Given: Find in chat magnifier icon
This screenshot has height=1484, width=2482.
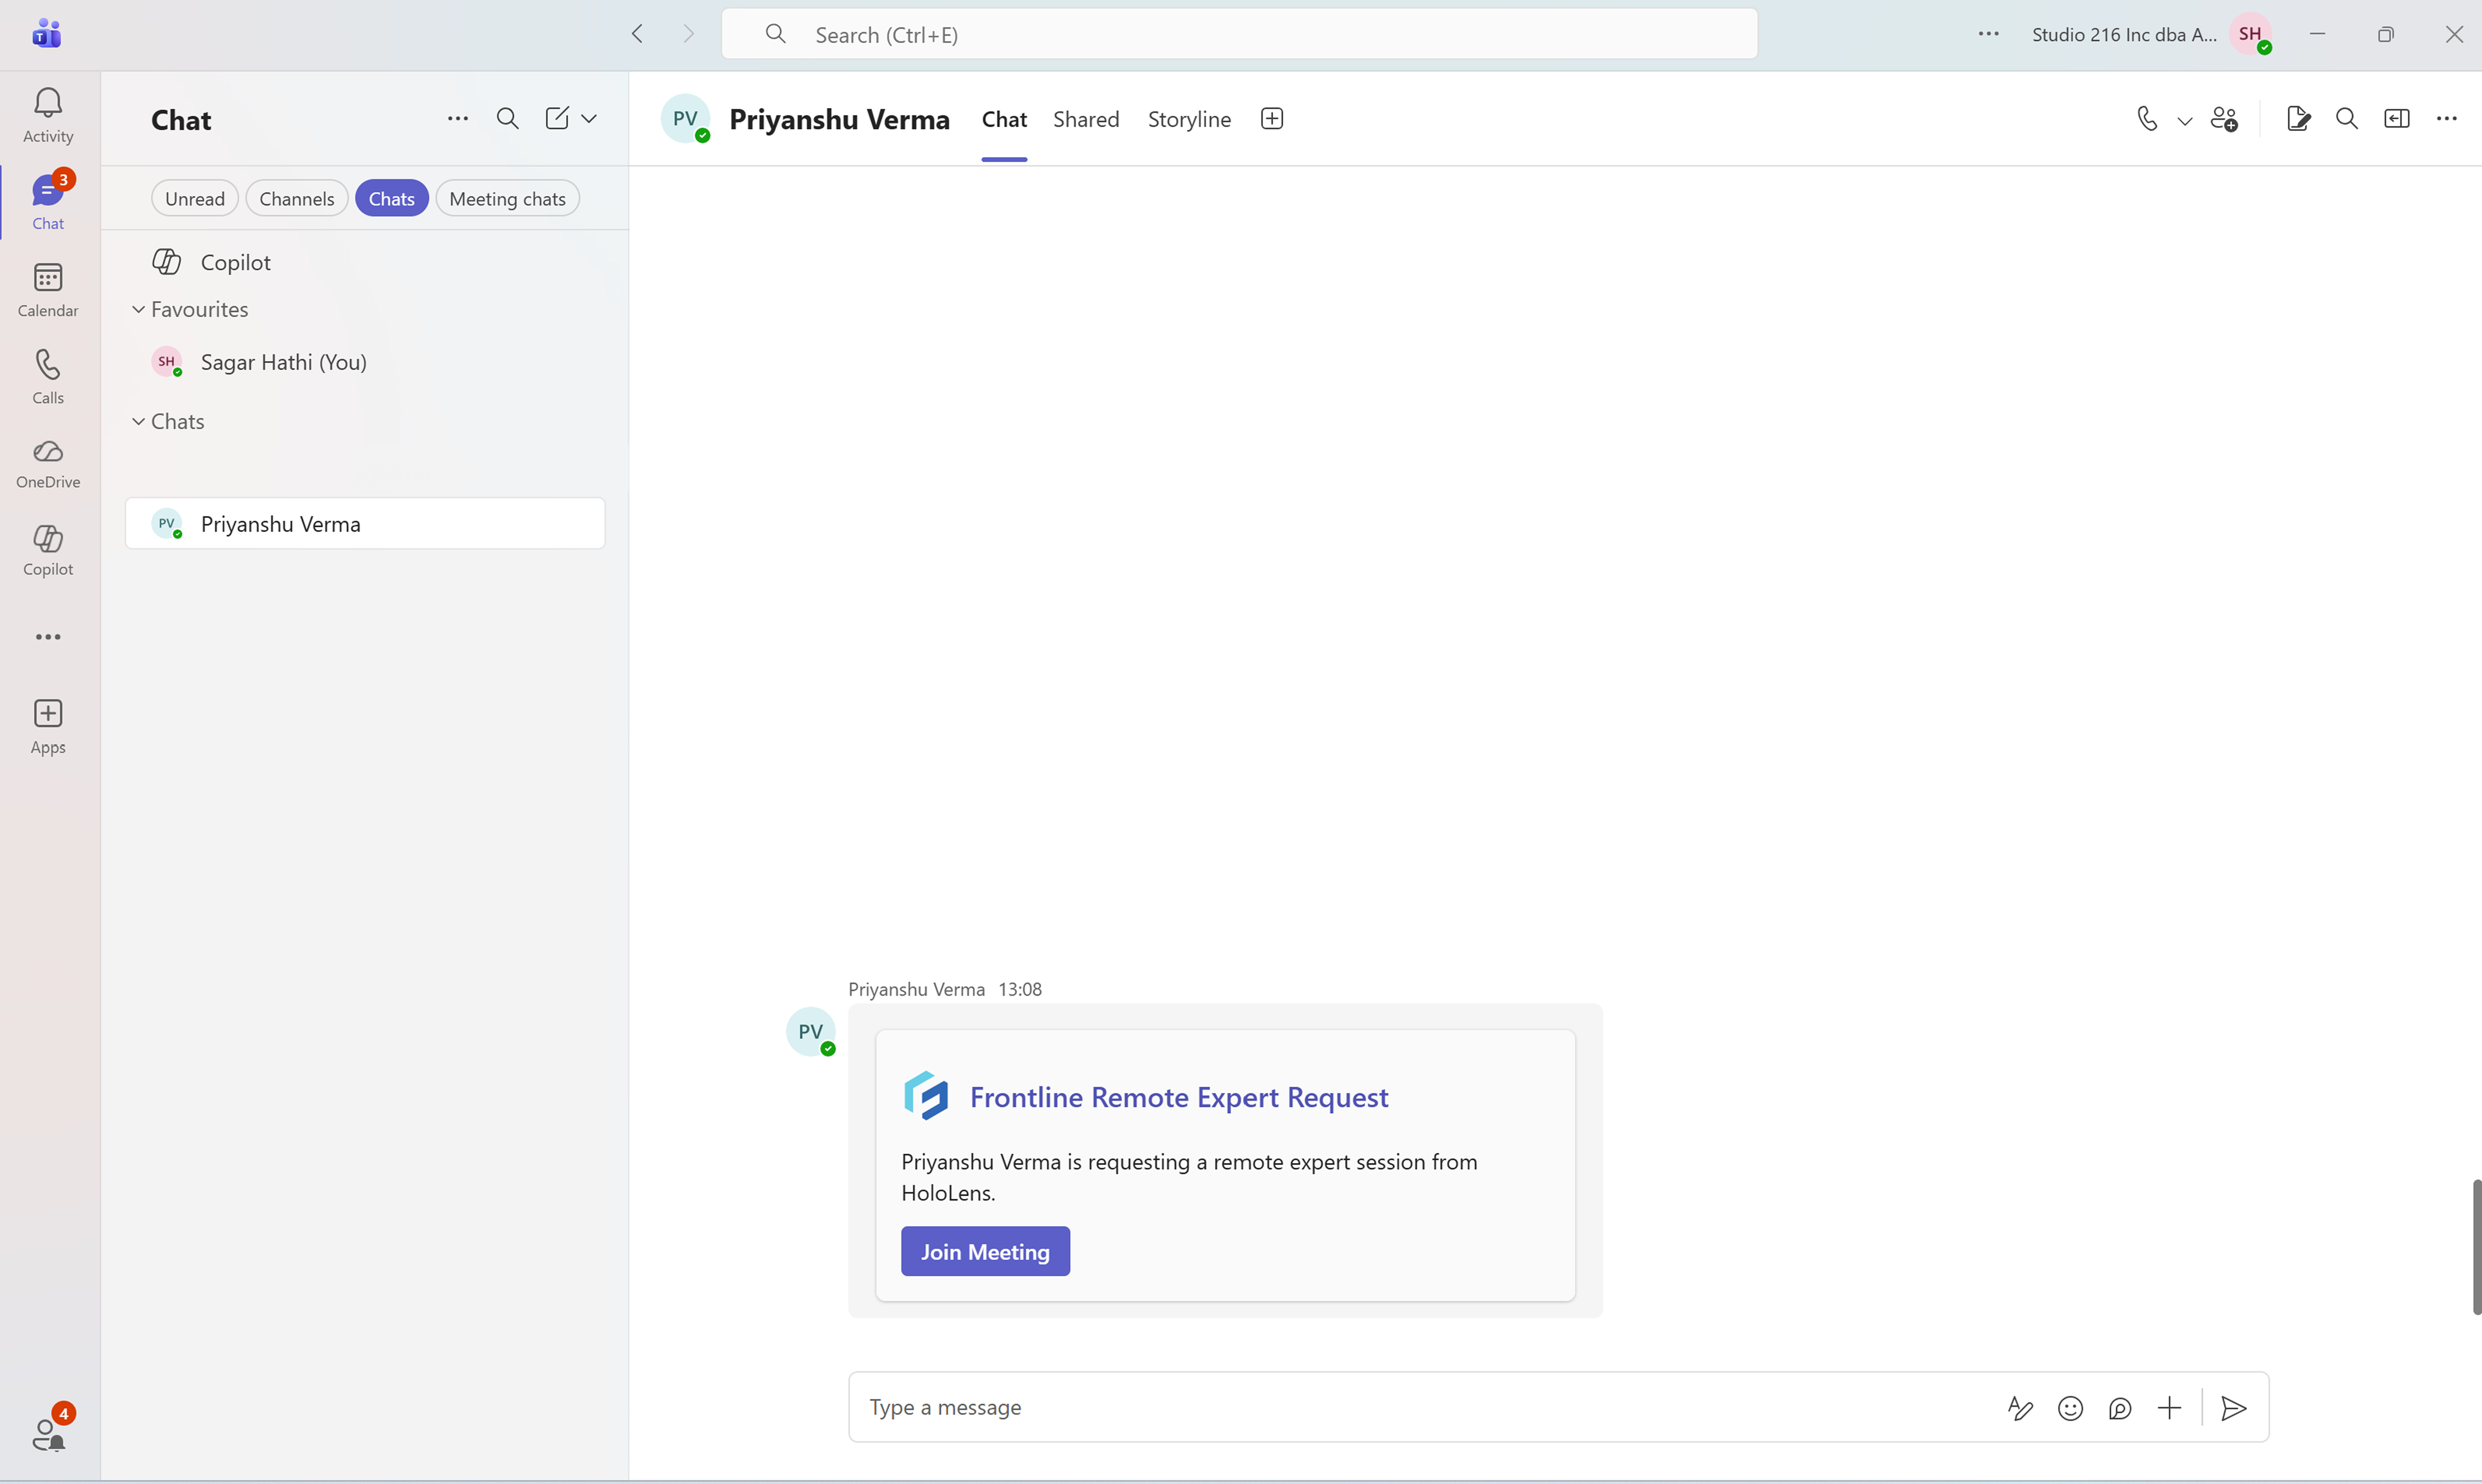Looking at the screenshot, I should tap(2346, 119).
